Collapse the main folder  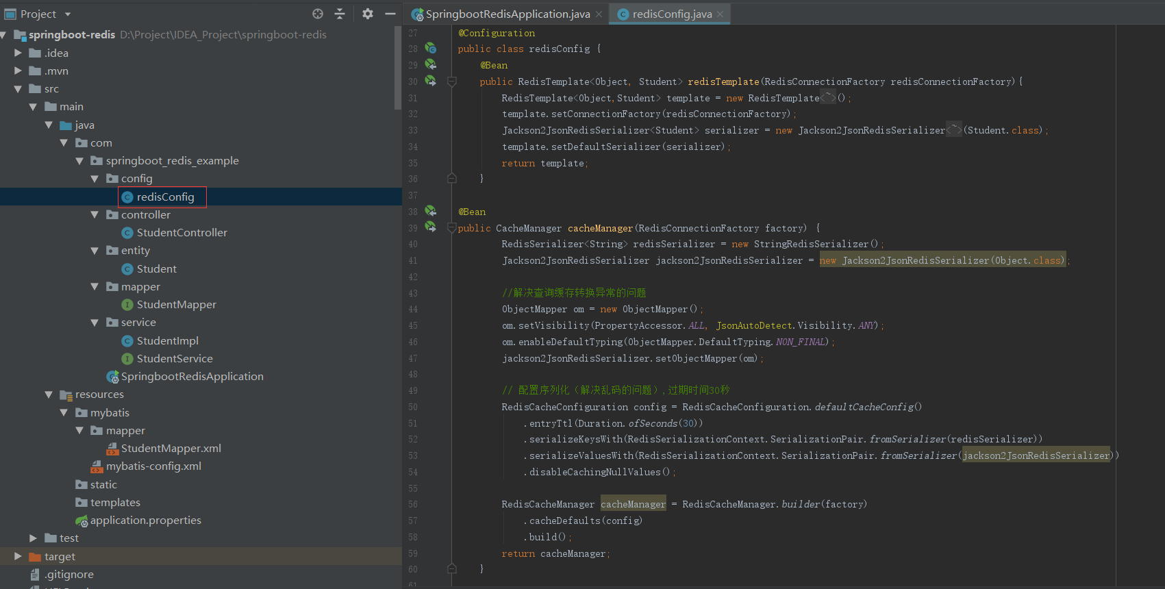point(34,107)
